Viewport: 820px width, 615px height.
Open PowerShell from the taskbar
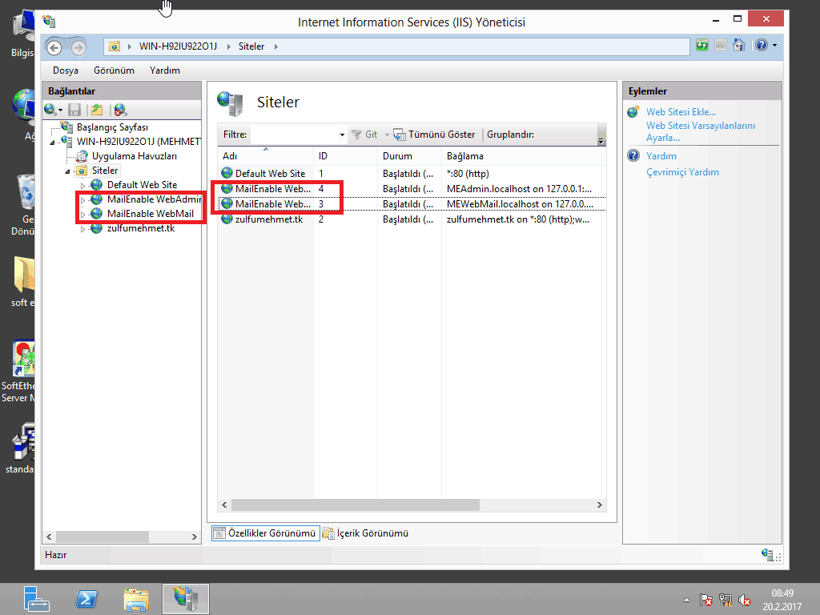[x=86, y=598]
